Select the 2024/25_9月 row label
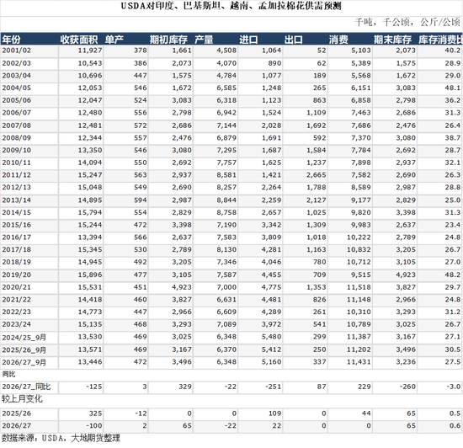Viewport: 463px width, 448px height. 24,337
